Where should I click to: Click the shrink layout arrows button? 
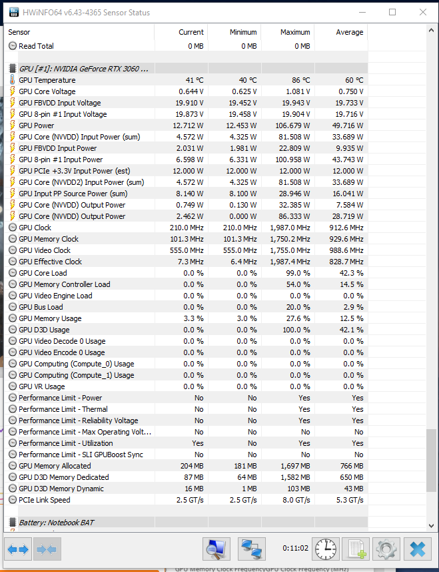[47, 549]
